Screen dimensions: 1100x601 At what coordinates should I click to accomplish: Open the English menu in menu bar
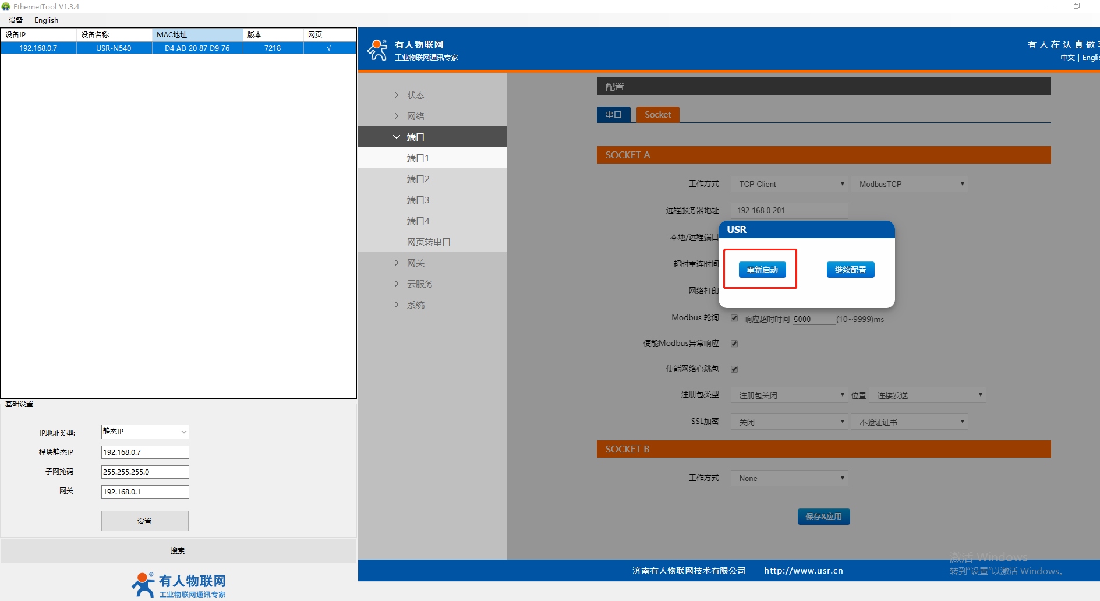click(x=46, y=20)
